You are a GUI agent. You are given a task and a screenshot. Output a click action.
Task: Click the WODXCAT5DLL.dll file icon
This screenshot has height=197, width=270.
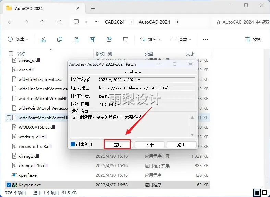click(14, 127)
